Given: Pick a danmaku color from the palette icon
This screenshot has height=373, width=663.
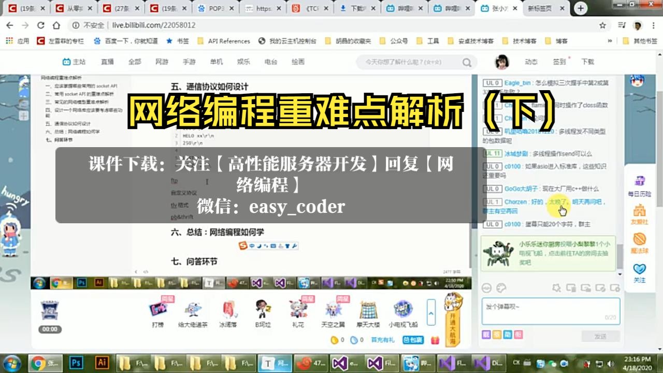Looking at the screenshot, I should tap(502, 288).
